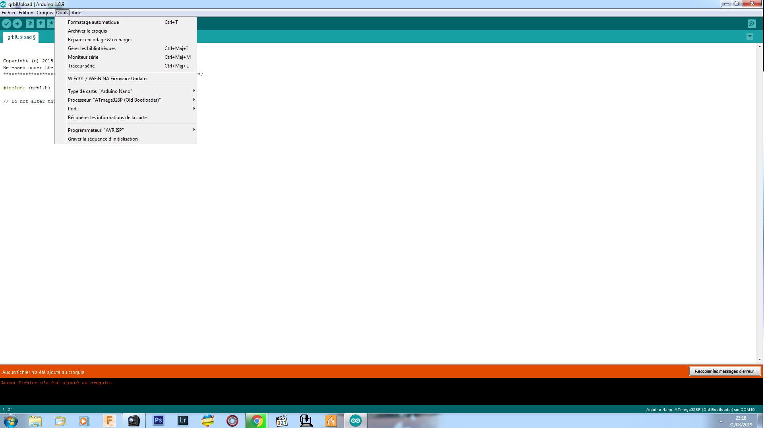Screen dimensions: 764x428
Task: Select the grblUpload sketch tab
Action: (21, 37)
